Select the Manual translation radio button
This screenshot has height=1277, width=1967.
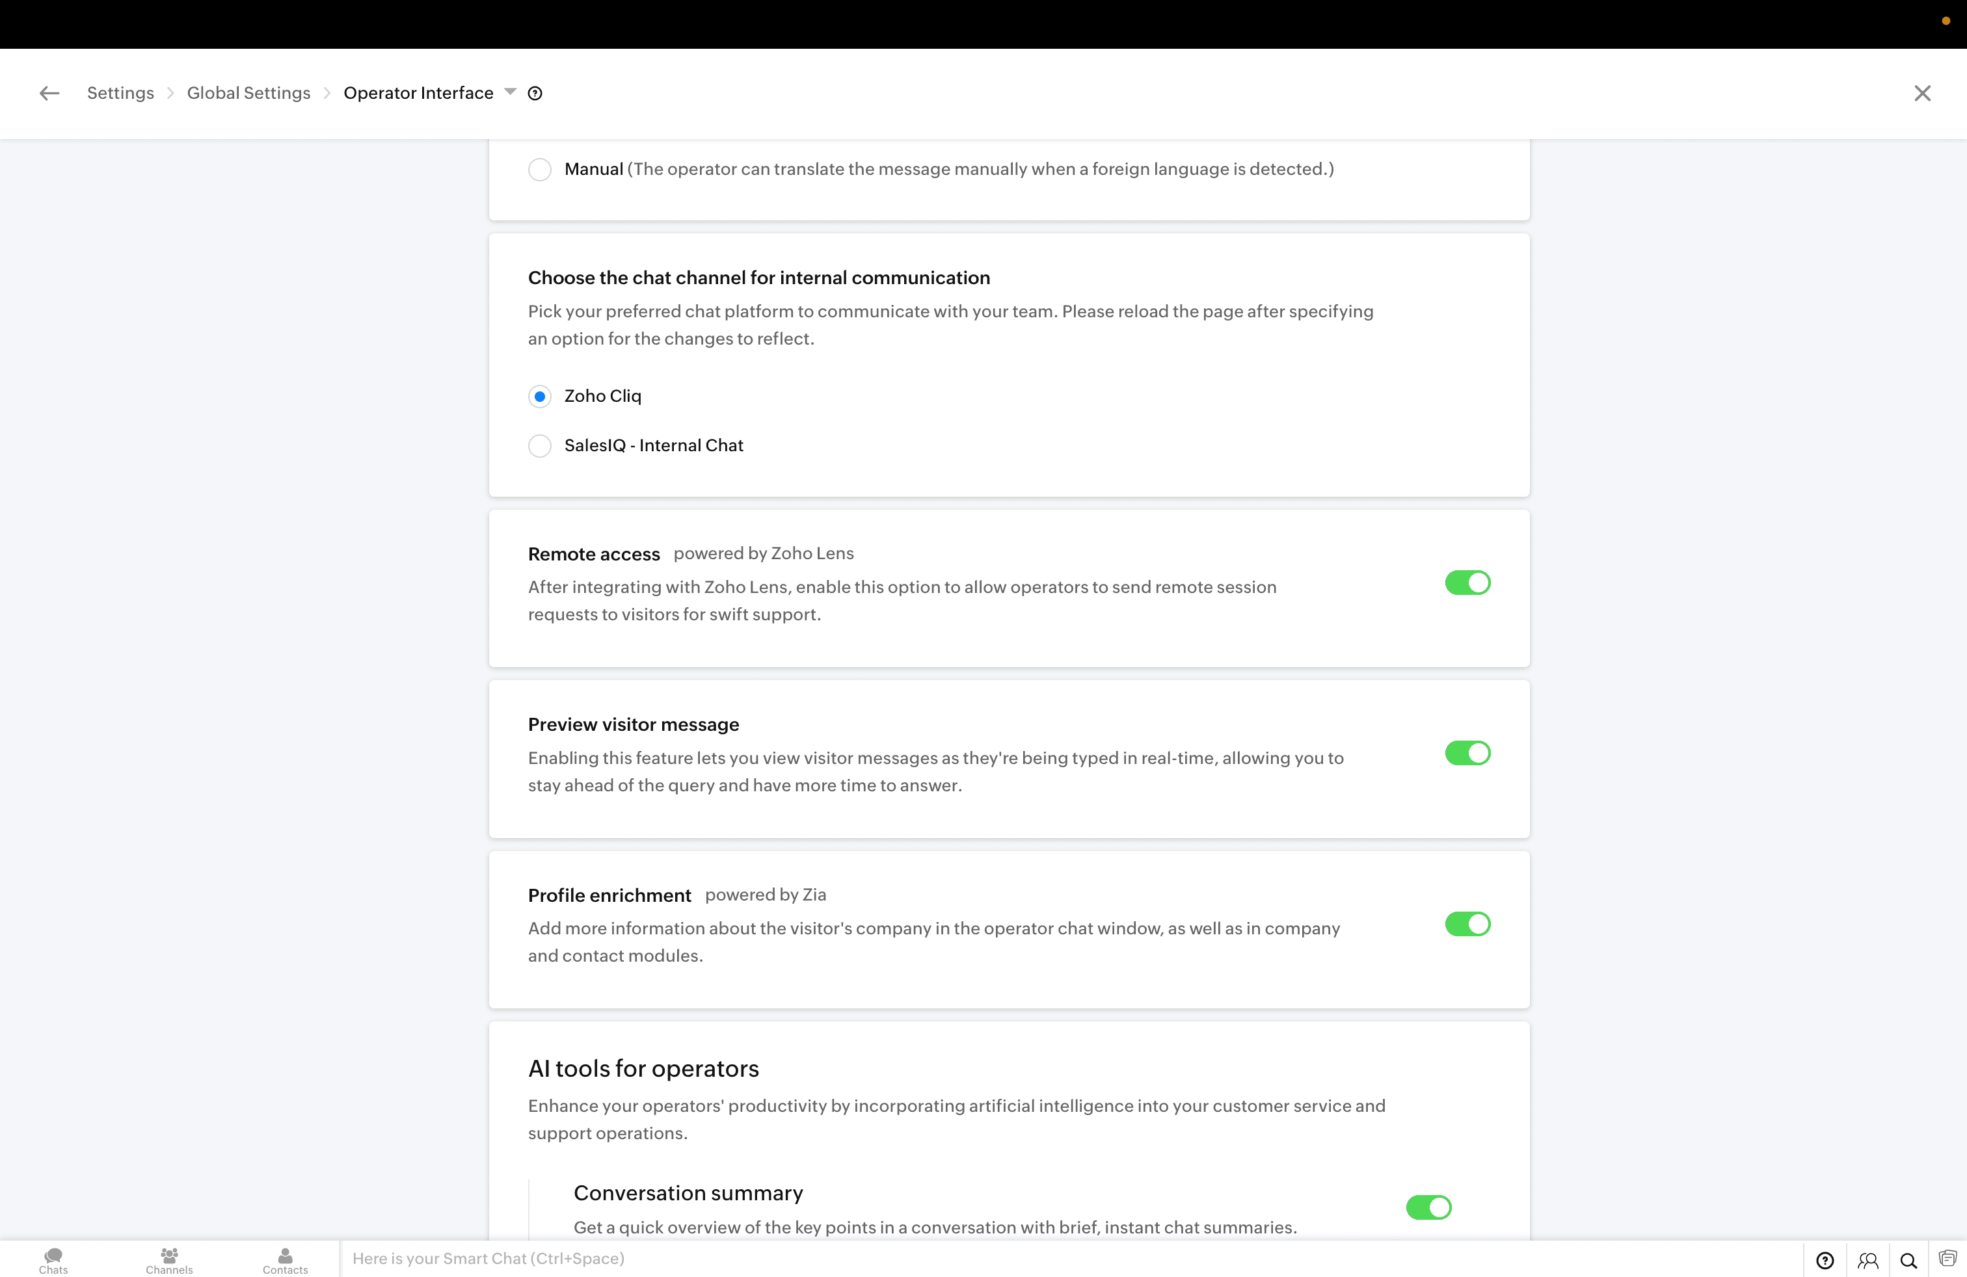tap(540, 169)
